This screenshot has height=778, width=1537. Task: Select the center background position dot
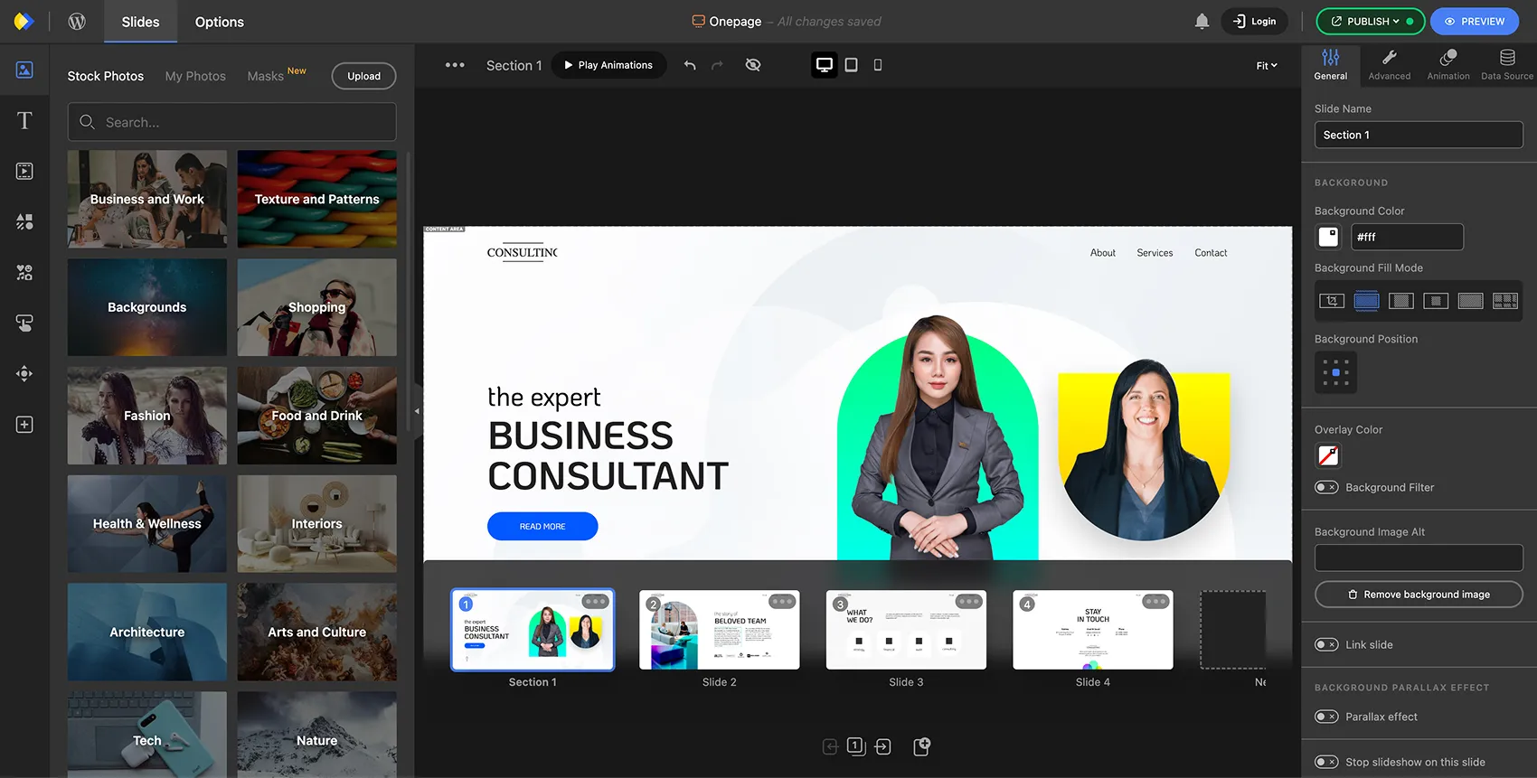1336,372
